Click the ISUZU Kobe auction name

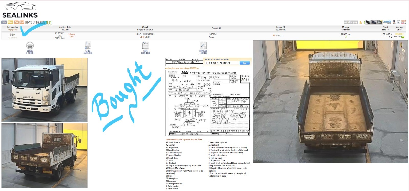[x=60, y=38]
